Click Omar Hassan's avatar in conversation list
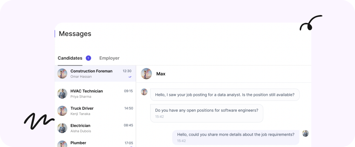The image size is (355, 147). click(62, 73)
